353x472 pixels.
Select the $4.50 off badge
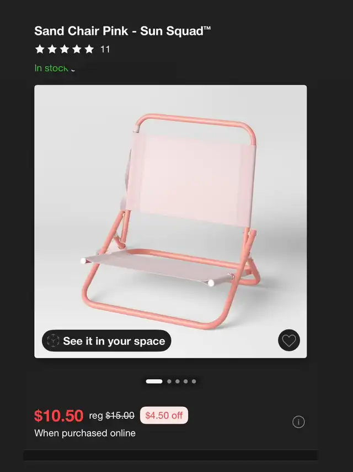164,416
